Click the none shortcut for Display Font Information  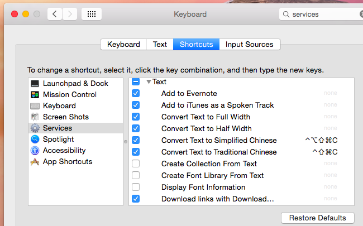tap(331, 187)
